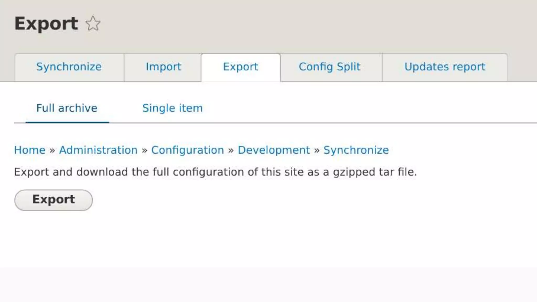Click the breadcrumb separator after Configuration
Image resolution: width=537 pixels, height=302 pixels.
(231, 150)
